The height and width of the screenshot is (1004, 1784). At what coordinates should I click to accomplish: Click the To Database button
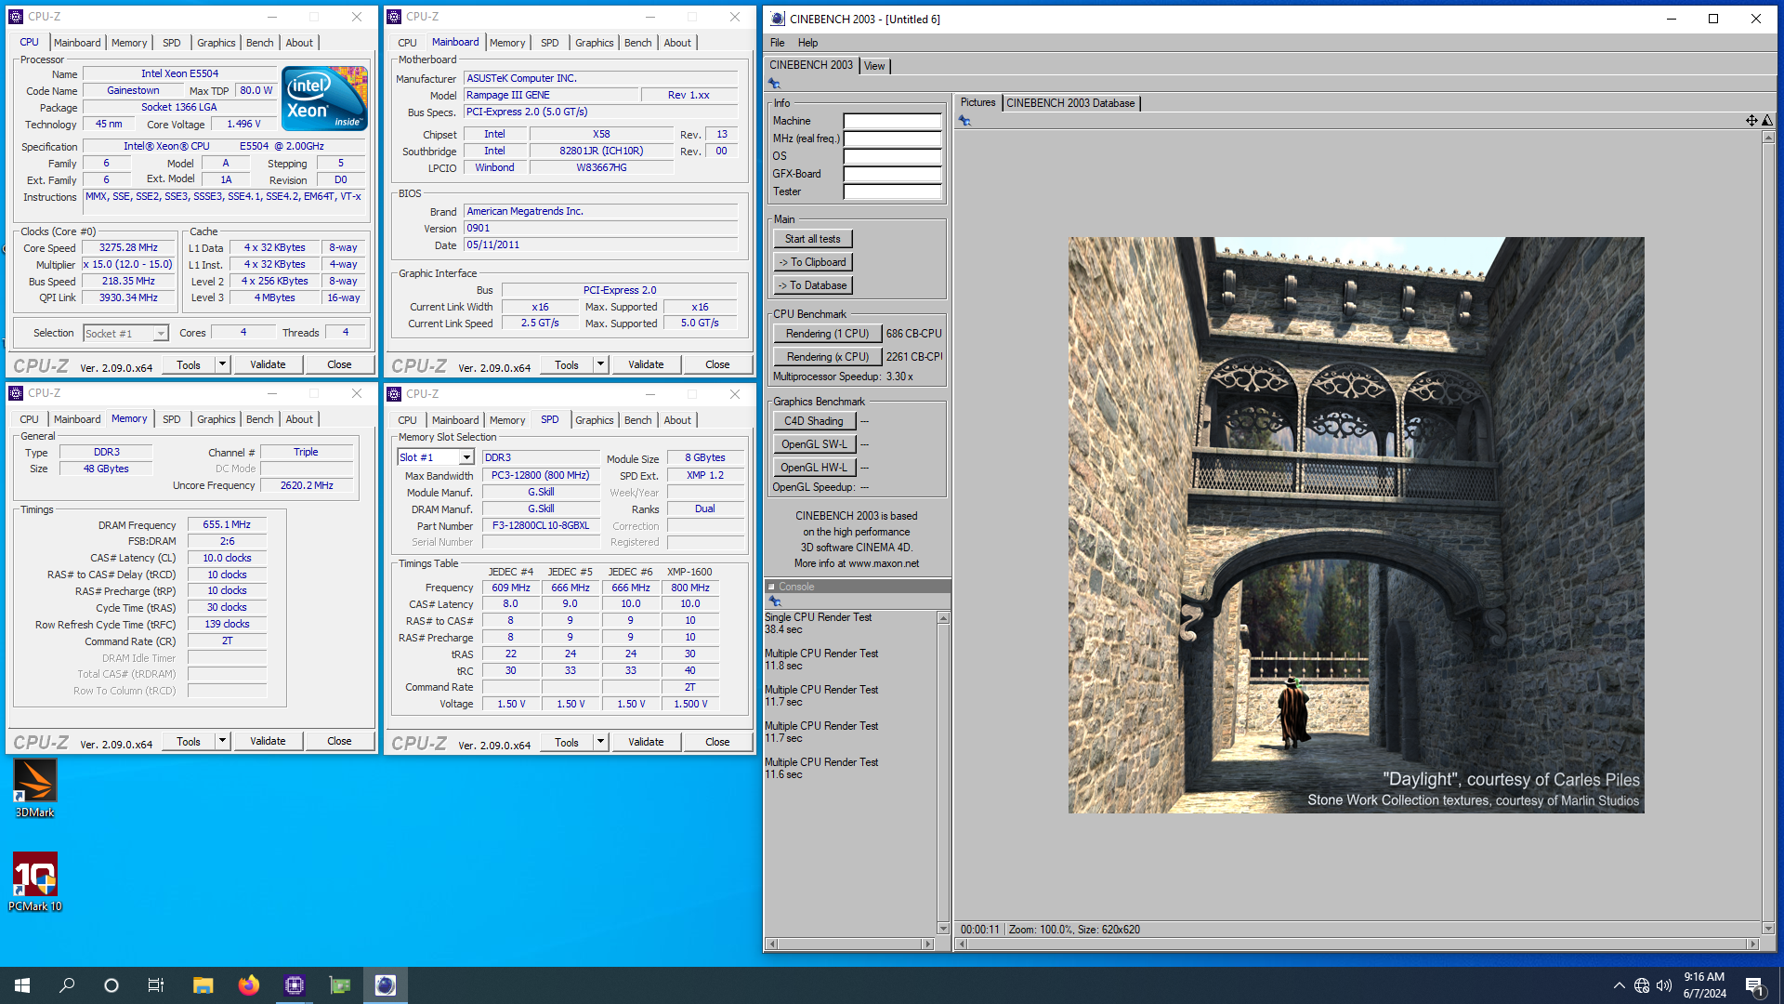(x=812, y=285)
